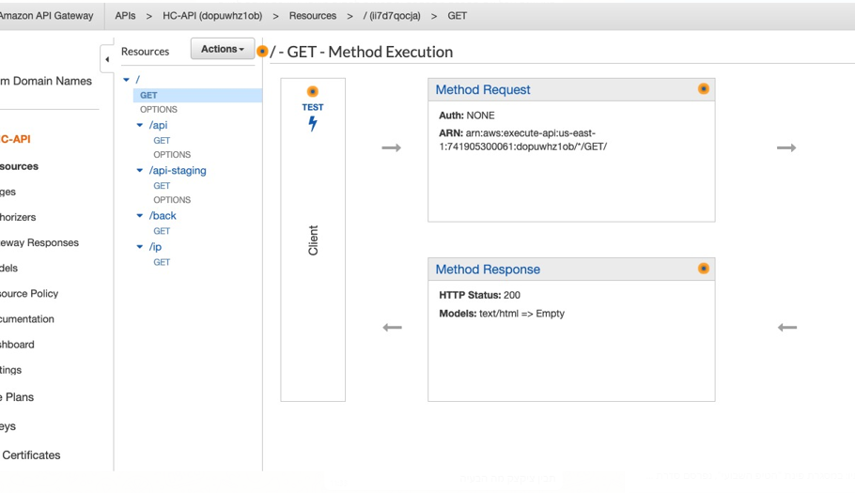Open the /ip resource
The image size is (855, 493).
(x=155, y=247)
